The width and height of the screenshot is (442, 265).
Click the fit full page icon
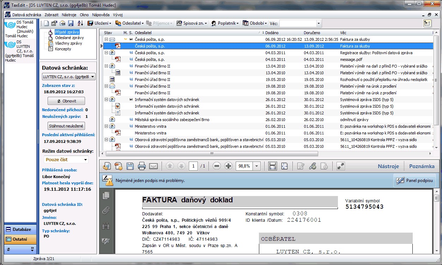284,166
